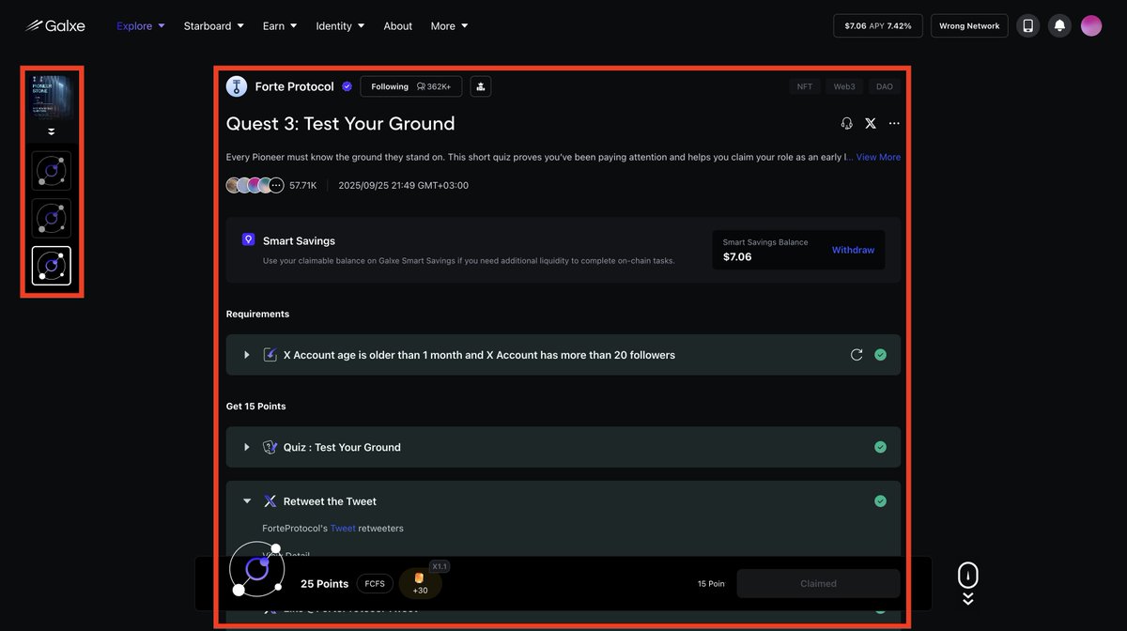Screen dimensions: 1127x631
Task: Open the More dropdown menu
Action: (450, 25)
